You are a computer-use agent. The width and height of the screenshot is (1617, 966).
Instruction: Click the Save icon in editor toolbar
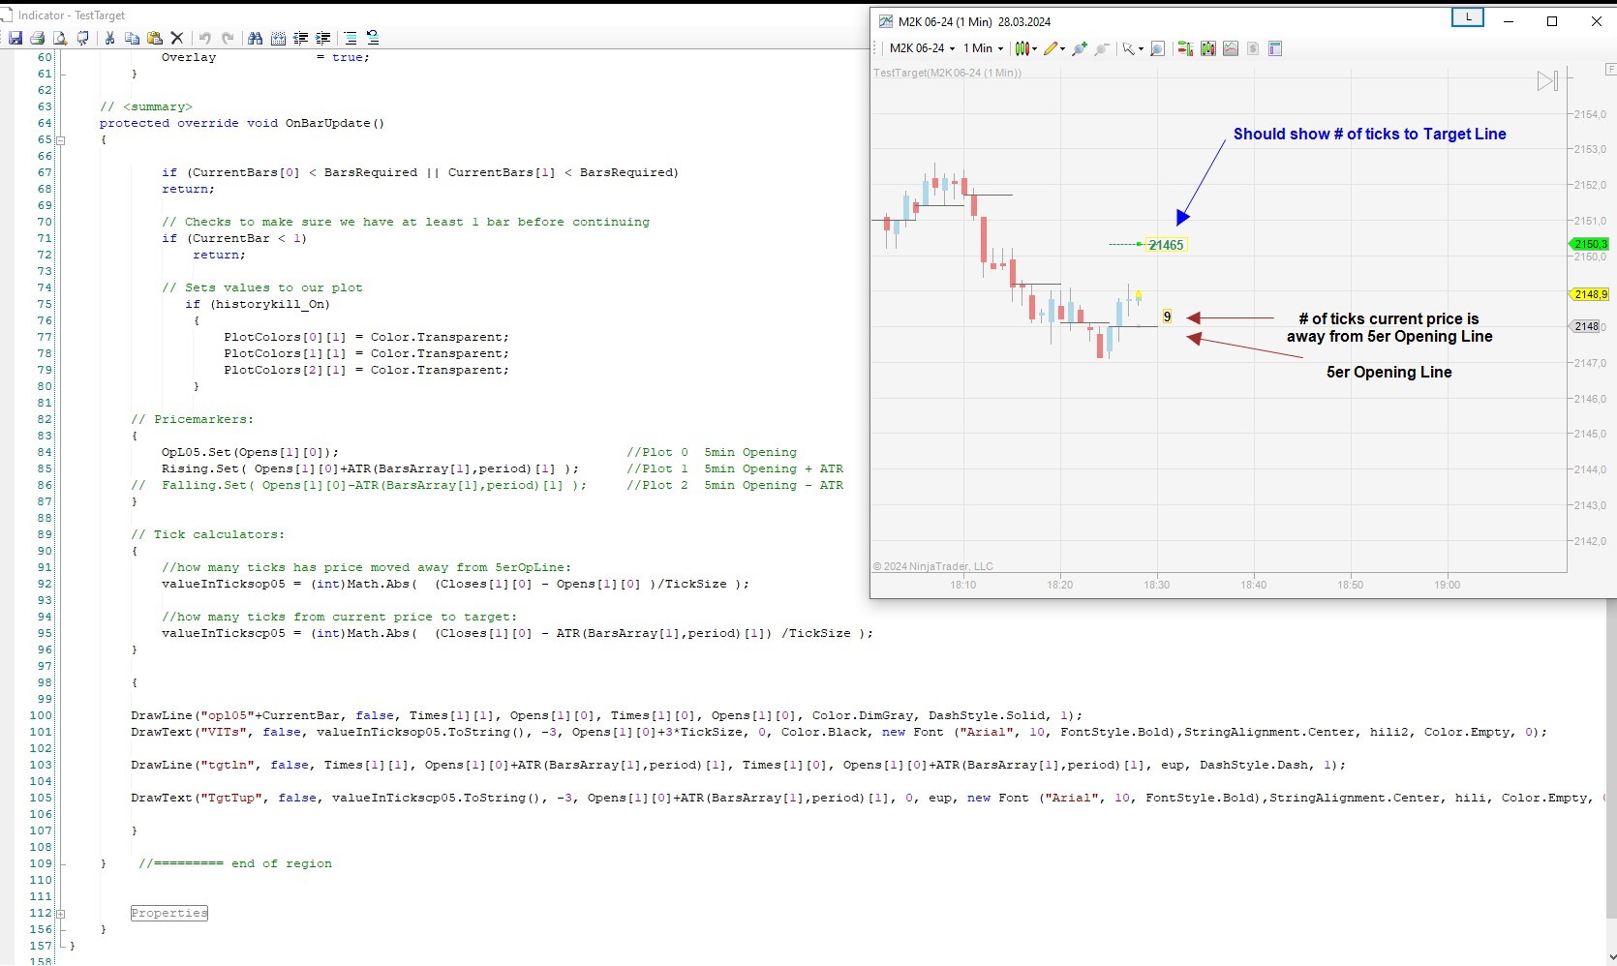coord(15,38)
